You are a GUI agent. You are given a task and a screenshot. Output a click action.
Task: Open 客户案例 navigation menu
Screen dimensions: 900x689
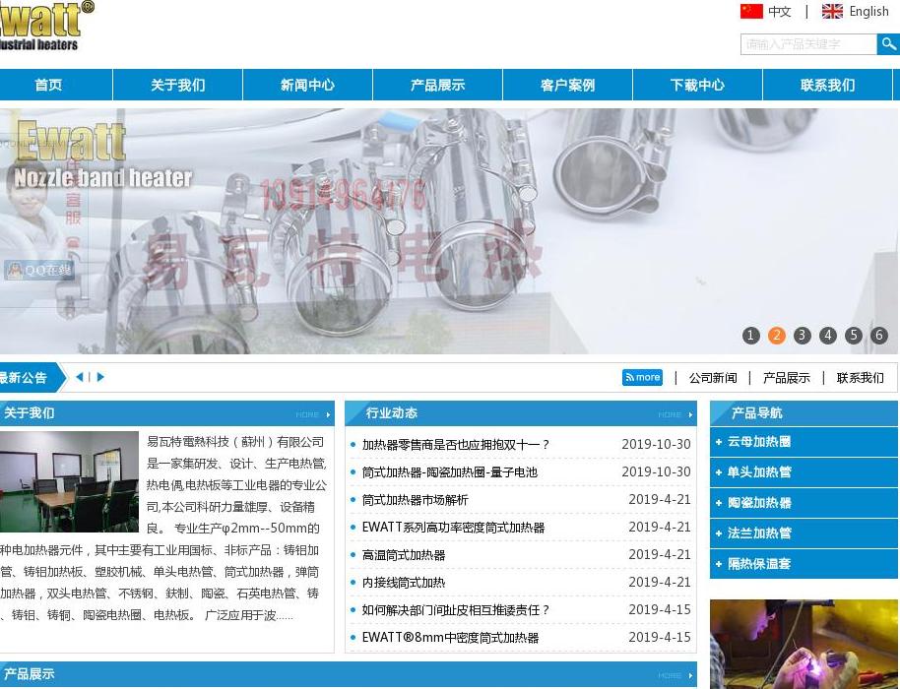pyautogui.click(x=567, y=85)
